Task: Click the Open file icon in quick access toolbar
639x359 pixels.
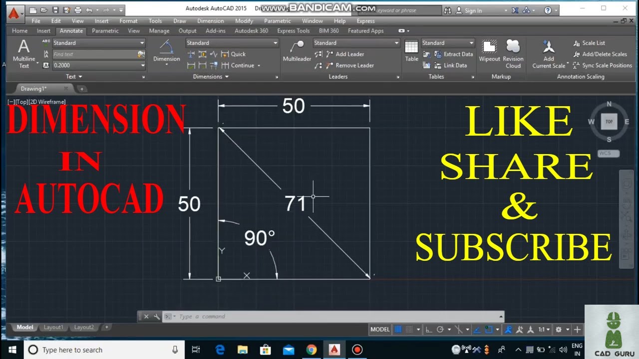Action: [44, 10]
